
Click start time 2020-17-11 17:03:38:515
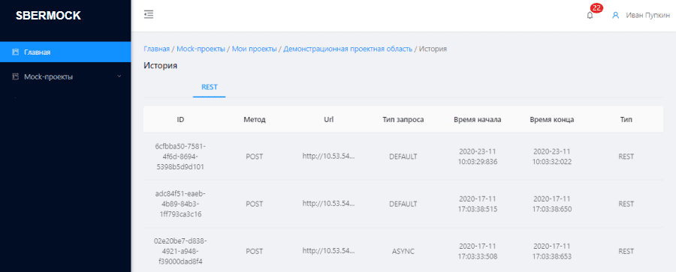pos(477,204)
